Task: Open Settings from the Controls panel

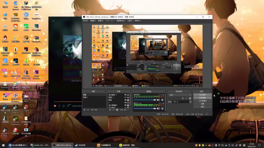Action: pyautogui.click(x=202, y=104)
